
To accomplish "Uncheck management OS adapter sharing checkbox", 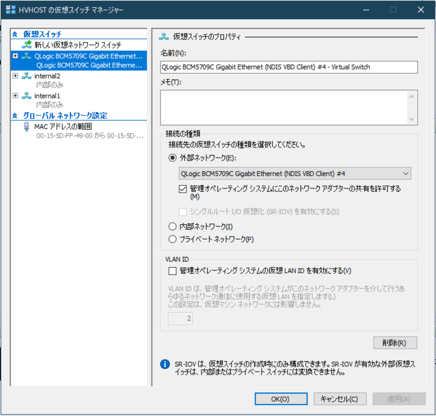I will [x=183, y=189].
